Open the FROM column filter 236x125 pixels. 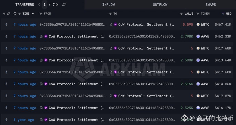click(41, 14)
